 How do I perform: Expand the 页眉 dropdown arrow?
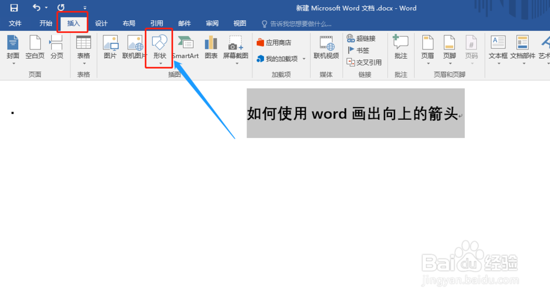click(x=428, y=64)
